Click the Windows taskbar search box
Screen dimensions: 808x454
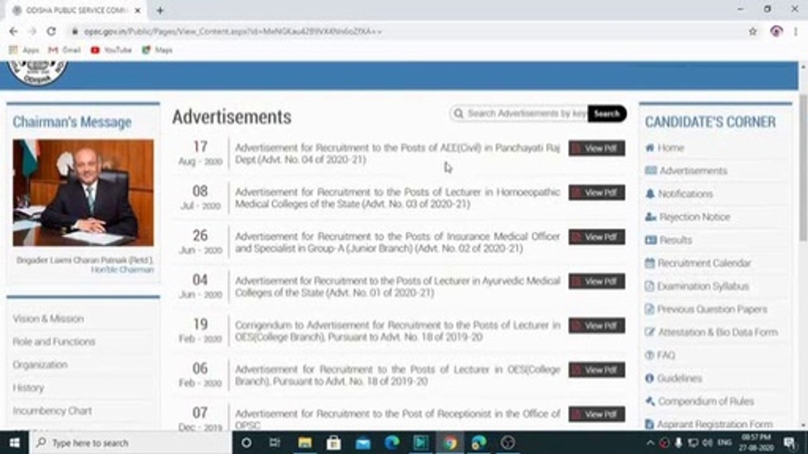tap(130, 443)
